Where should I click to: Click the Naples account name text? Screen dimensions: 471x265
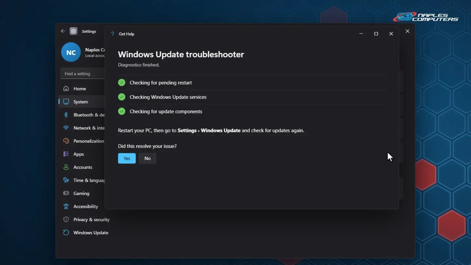(x=95, y=50)
